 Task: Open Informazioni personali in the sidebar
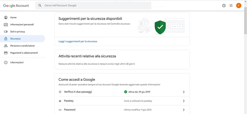click(22, 25)
